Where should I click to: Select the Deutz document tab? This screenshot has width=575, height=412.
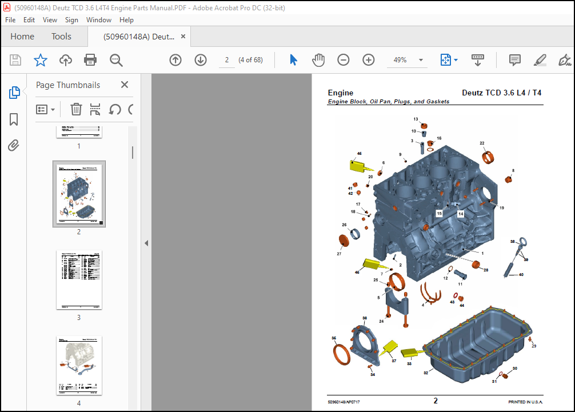pos(139,37)
